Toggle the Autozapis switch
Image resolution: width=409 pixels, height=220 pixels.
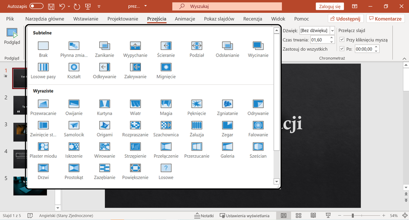[x=36, y=6]
